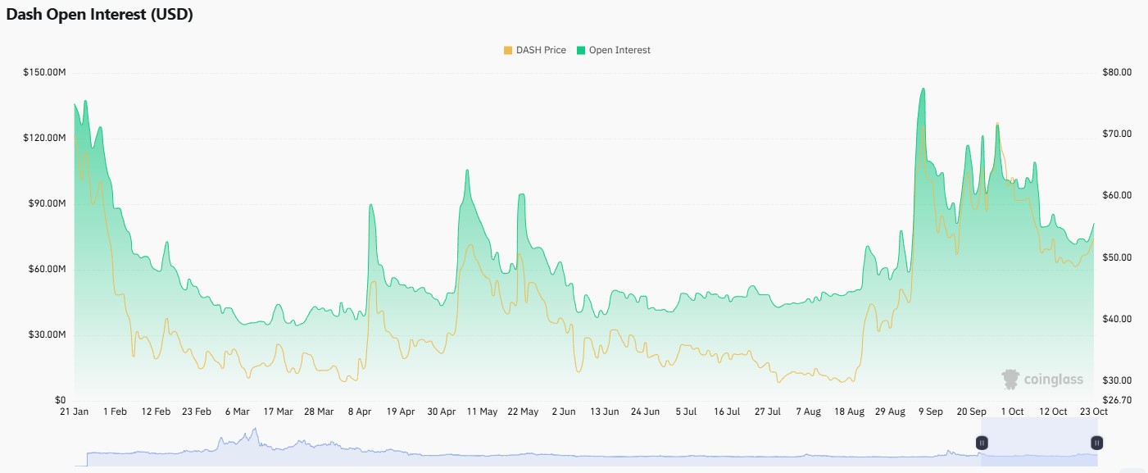Click the '23 Oct' date axis label
Viewport: 1148px width, 473px height.
1093,412
